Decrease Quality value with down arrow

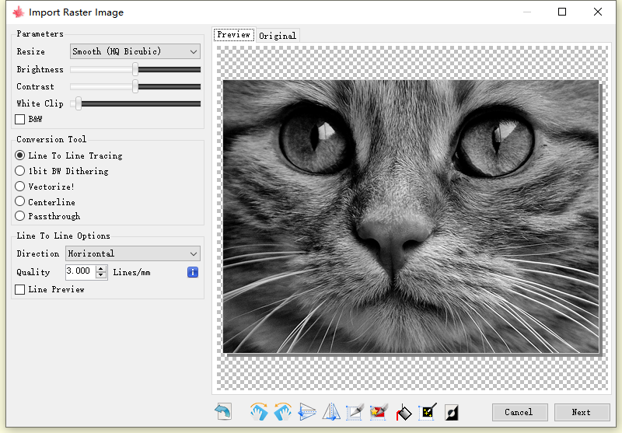point(101,275)
